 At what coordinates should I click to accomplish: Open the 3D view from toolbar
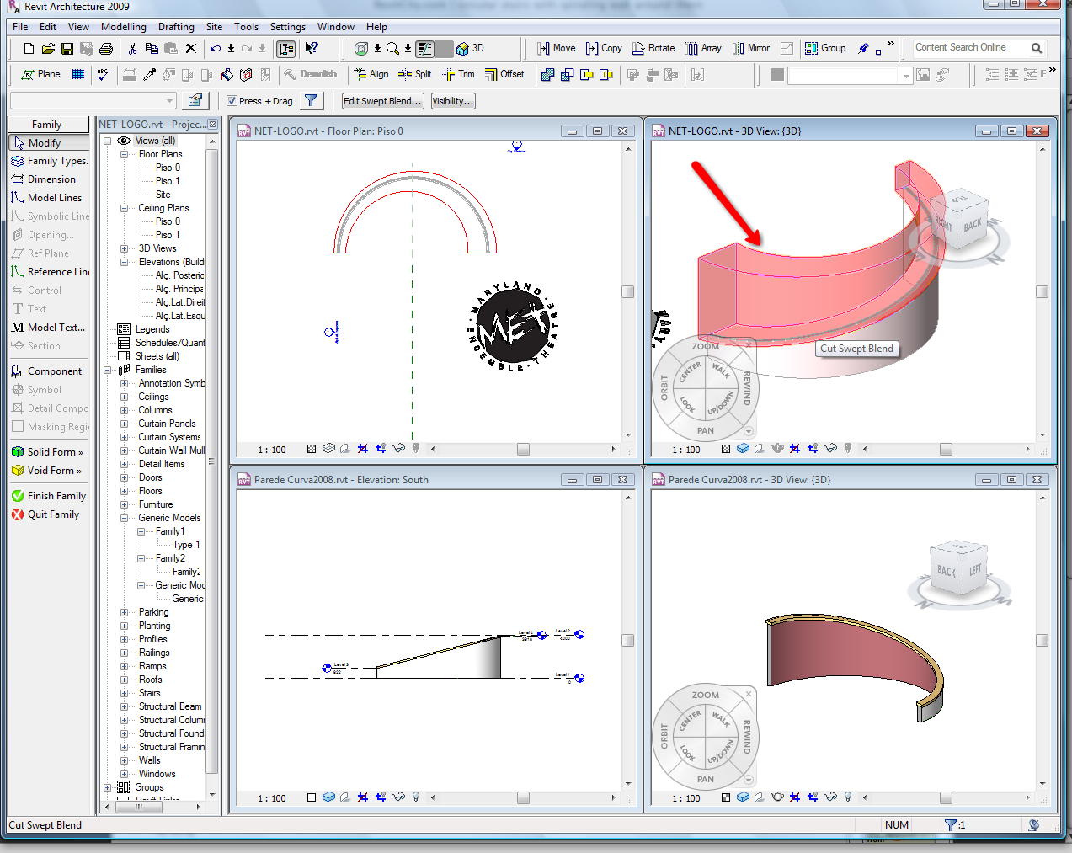coord(470,48)
